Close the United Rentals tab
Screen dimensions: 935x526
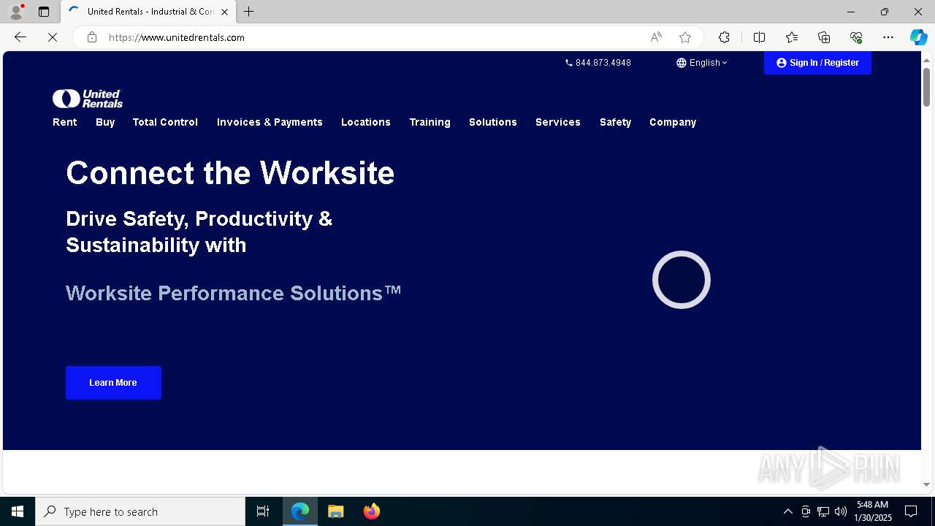(x=224, y=12)
